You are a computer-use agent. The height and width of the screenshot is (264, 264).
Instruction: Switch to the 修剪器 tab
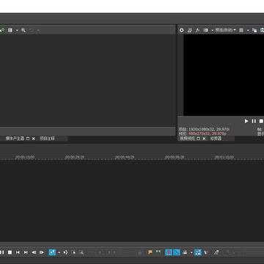[216, 139]
